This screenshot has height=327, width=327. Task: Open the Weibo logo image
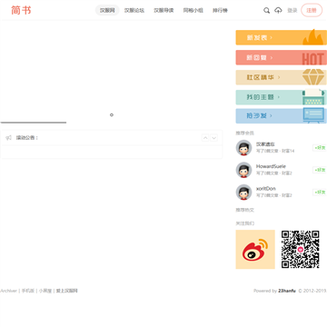click(x=255, y=249)
